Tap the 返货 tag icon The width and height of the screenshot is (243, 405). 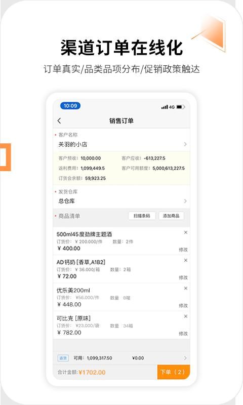click(63, 358)
